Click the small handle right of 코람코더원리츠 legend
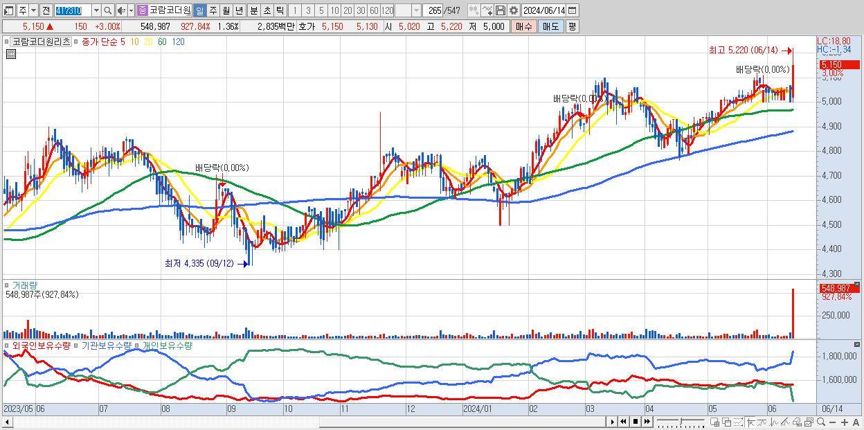Image resolution: width=864 pixels, height=430 pixels. [76, 42]
